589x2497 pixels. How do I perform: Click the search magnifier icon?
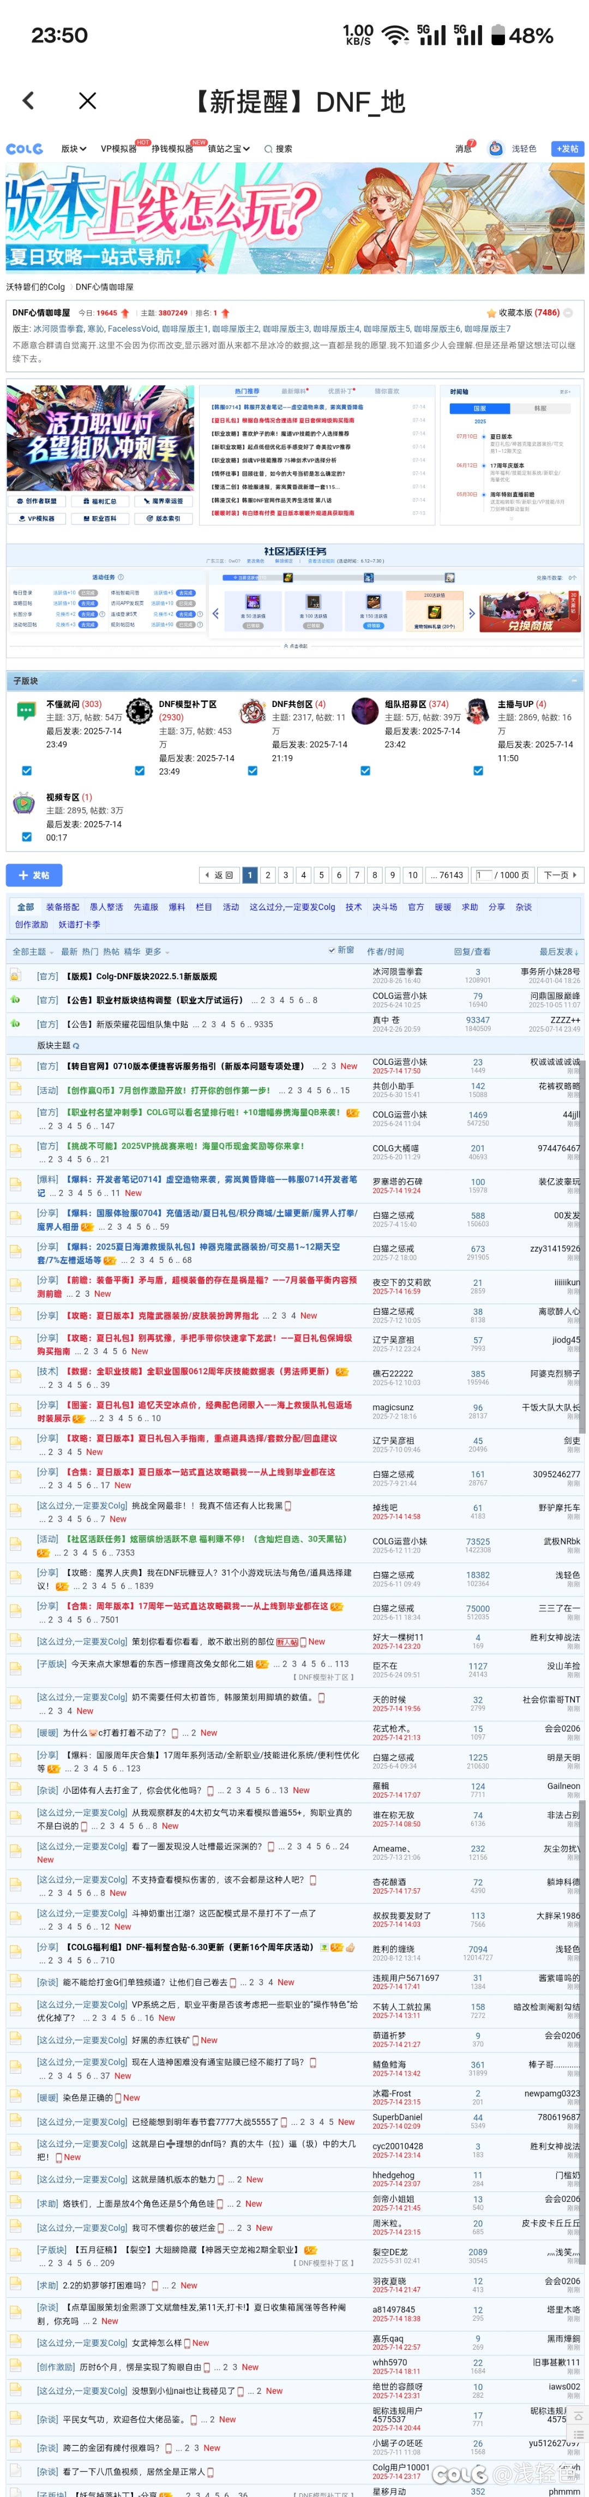coord(268,149)
